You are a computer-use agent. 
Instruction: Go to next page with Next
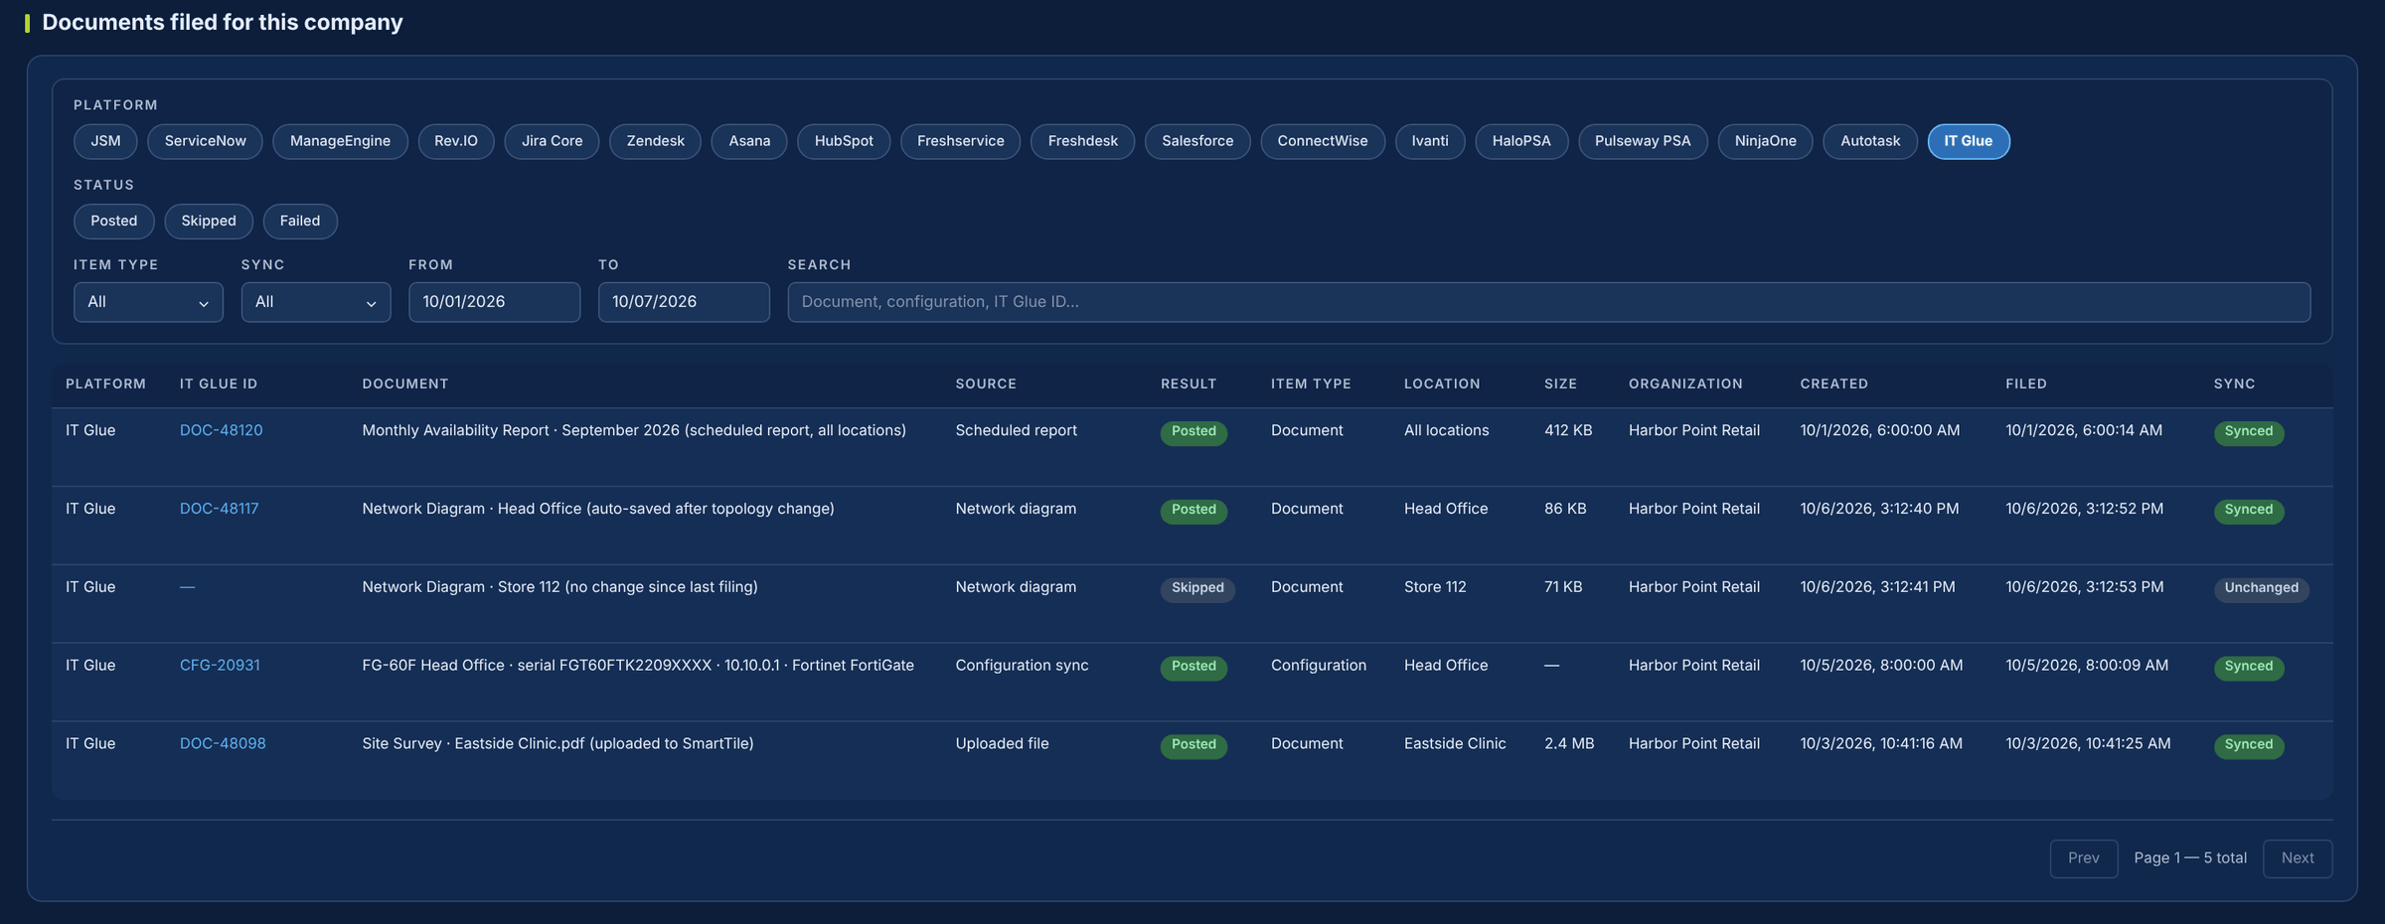click(2298, 858)
